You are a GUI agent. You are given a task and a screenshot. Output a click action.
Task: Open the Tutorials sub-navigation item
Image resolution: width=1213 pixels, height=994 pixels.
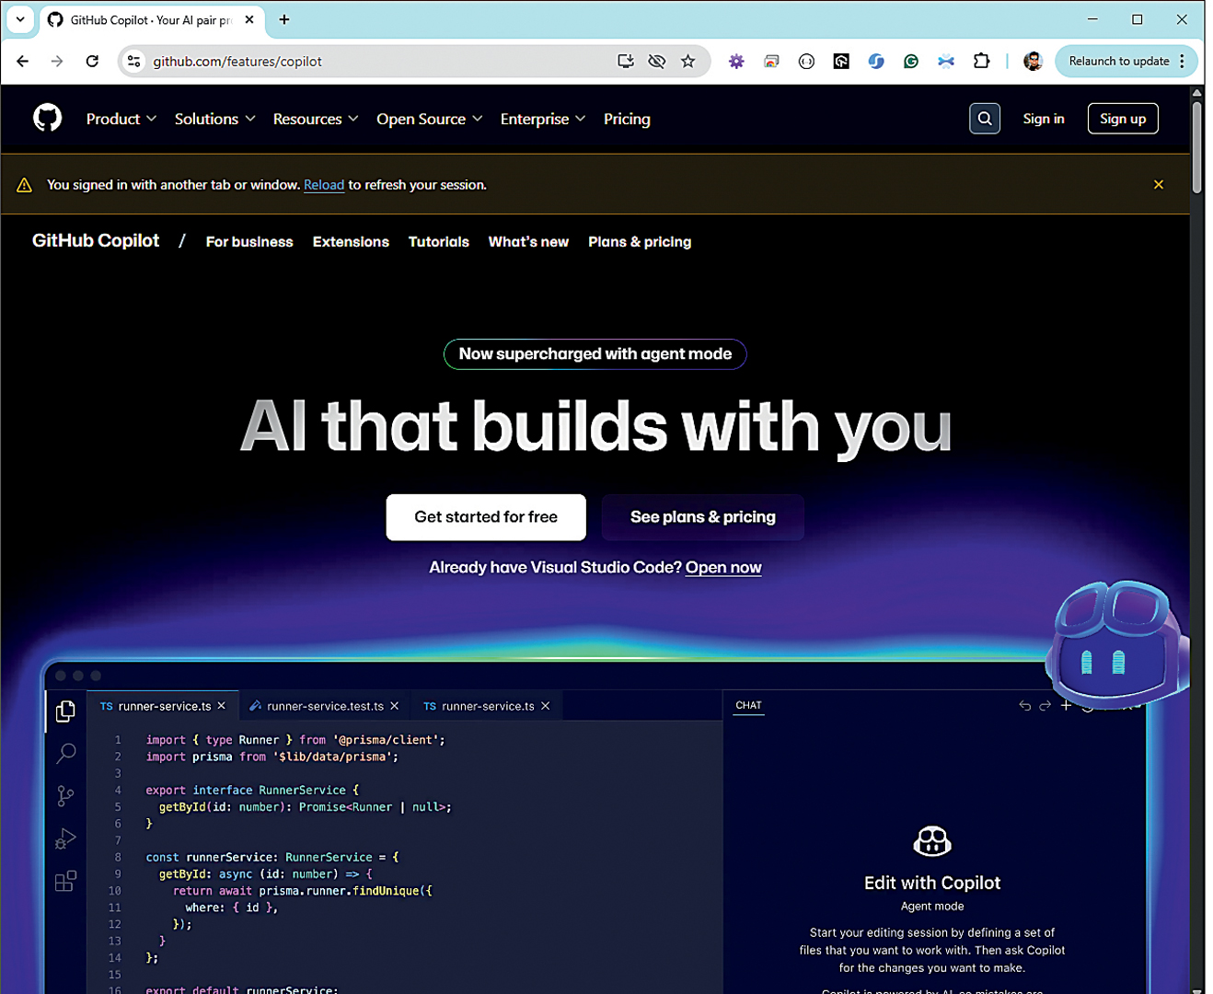pyautogui.click(x=438, y=242)
